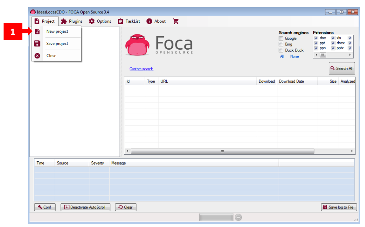This screenshot has width=365, height=227.
Task: Click the TaskList clipboard icon
Action: [x=120, y=21]
